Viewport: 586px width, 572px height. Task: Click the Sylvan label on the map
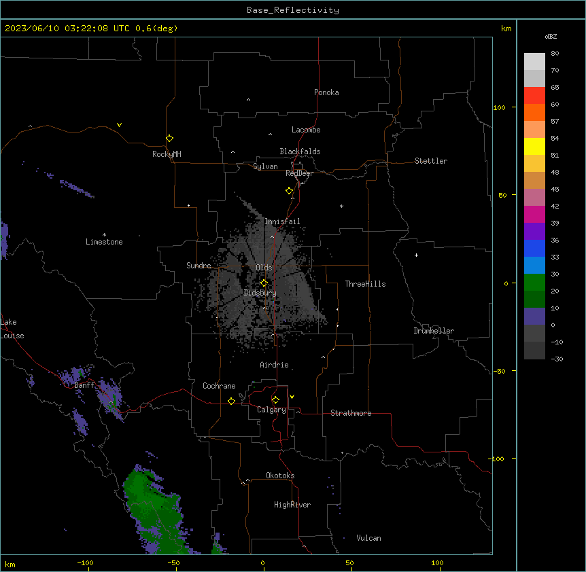tap(265, 166)
